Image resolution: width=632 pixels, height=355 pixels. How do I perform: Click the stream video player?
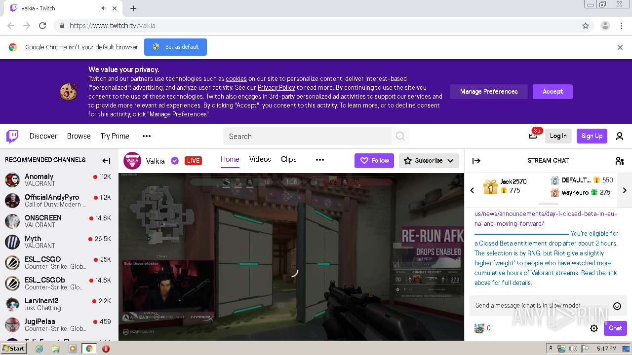point(291,256)
